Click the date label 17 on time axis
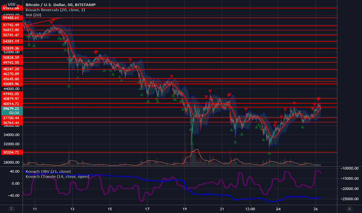This screenshot has height=213, width=362. pos(147,209)
